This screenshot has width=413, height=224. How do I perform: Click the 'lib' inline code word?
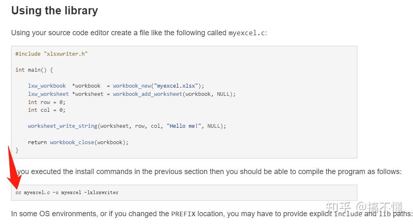point(385,214)
